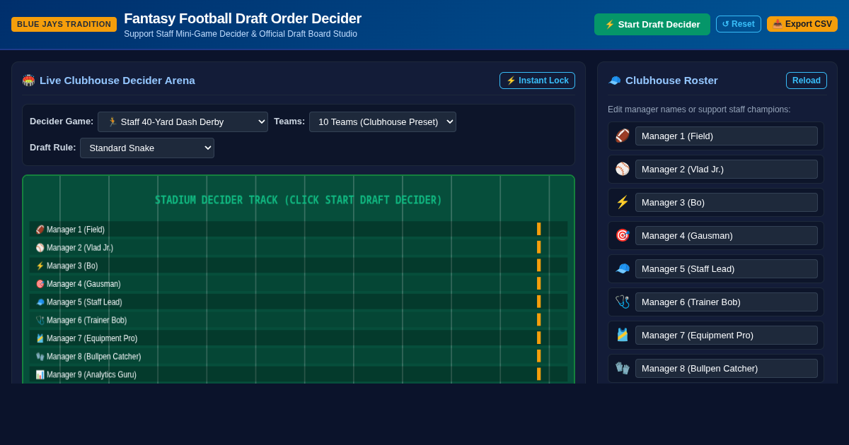The image size is (849, 445).
Task: Click the stethoscope icon beside Manager 6 roster field
Action: [x=623, y=302]
